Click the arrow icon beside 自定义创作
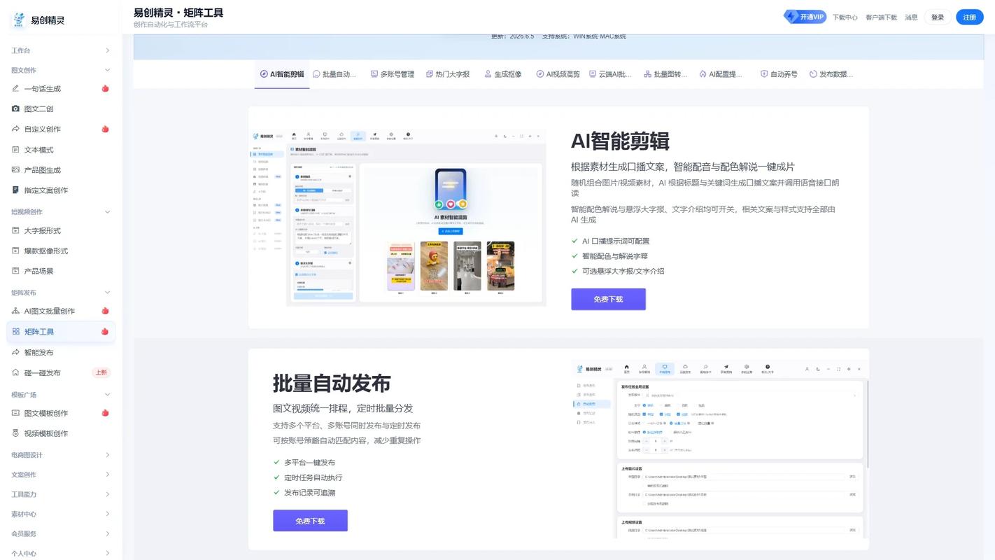Screen dimensions: 995x560 pyautogui.click(x=16, y=129)
